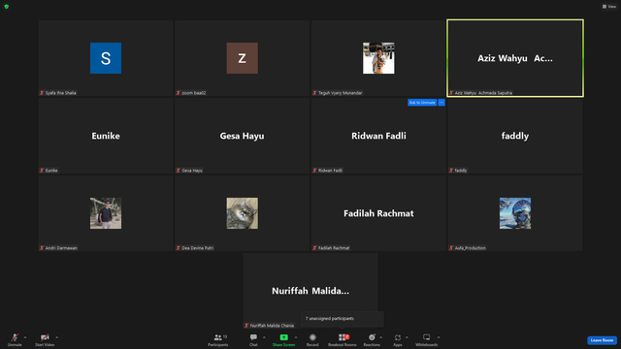Select the Eunike participant tile
The height and width of the screenshot is (349, 621).
106,136
